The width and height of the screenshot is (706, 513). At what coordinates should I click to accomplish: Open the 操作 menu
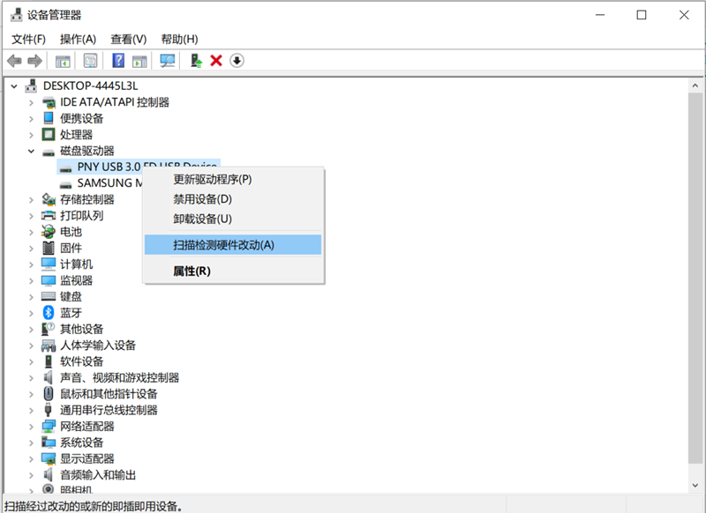click(x=78, y=38)
